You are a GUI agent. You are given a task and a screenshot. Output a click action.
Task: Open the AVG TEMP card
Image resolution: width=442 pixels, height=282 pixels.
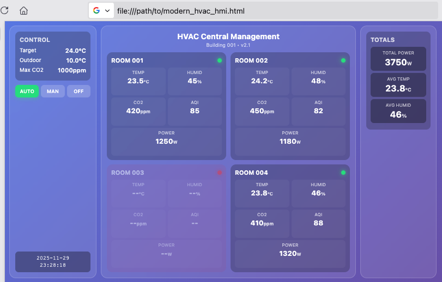coord(398,85)
